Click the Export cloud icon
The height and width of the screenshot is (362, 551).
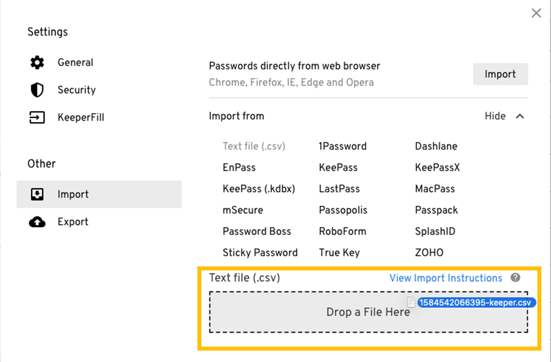pos(37,222)
